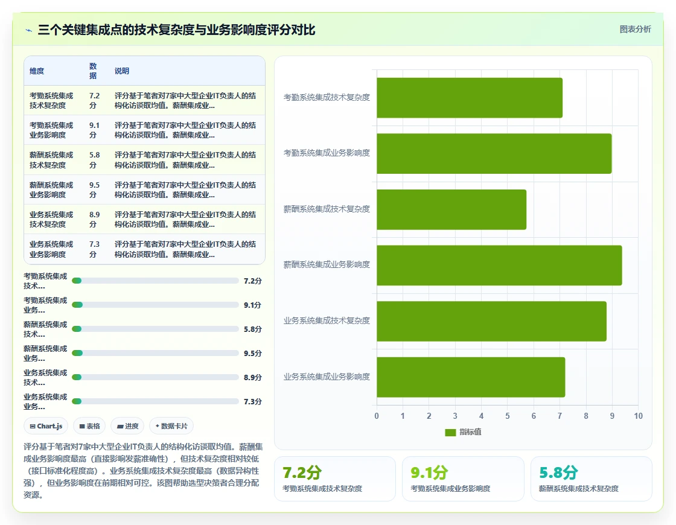The image size is (676, 525).
Task: Click the 业务系统集成技术复杂度 chart bar
Action: point(491,321)
